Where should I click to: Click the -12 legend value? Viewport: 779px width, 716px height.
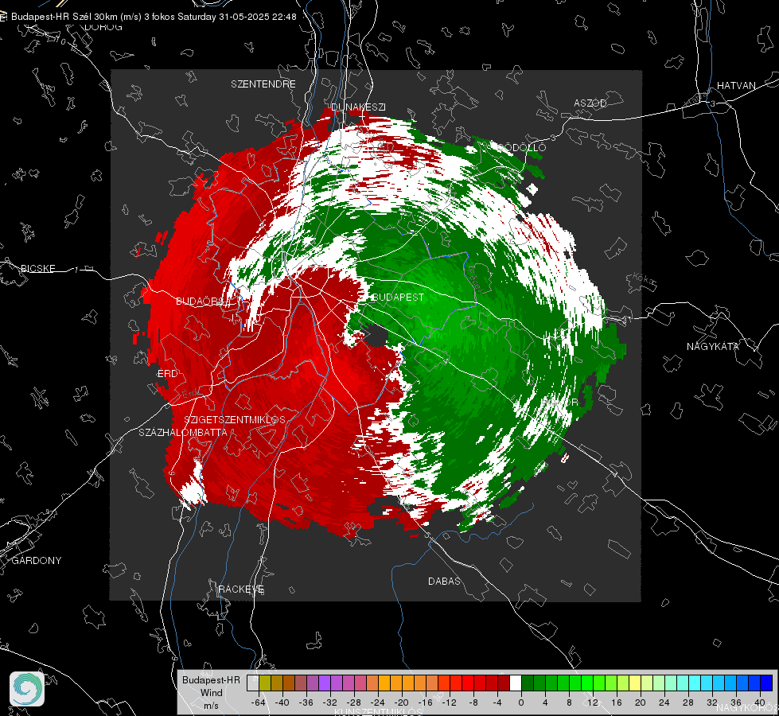449,702
